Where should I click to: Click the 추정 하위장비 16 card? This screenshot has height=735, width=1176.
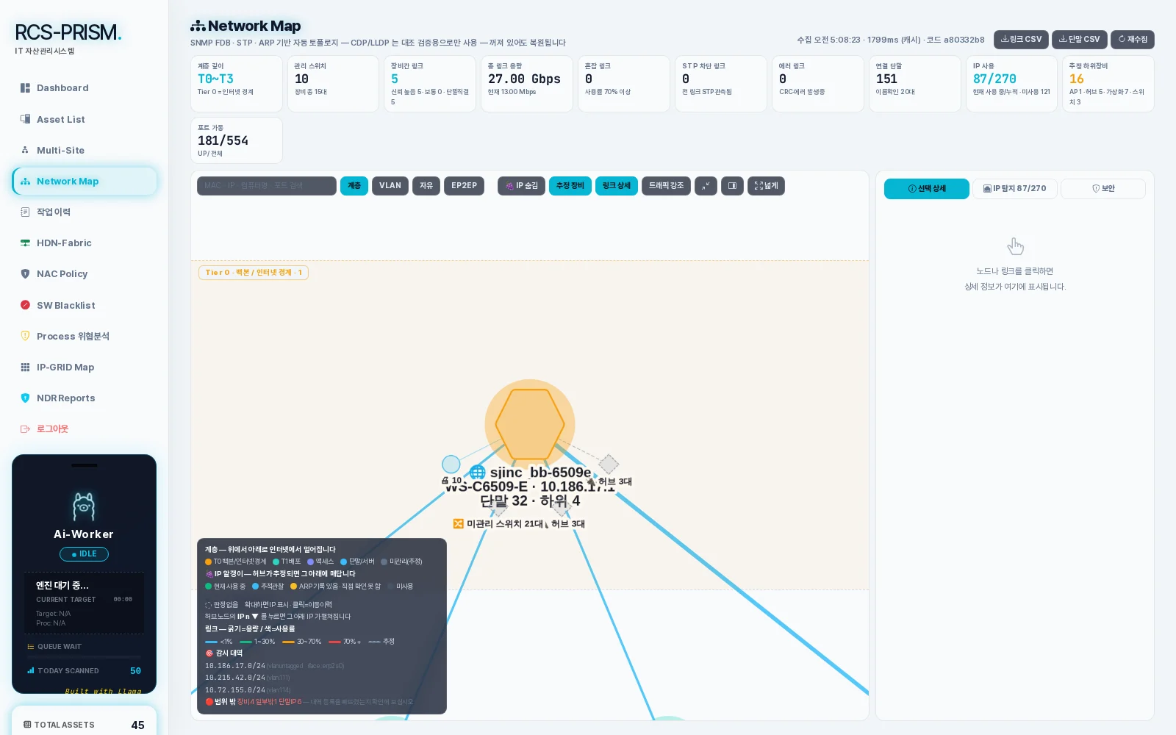pyautogui.click(x=1108, y=84)
